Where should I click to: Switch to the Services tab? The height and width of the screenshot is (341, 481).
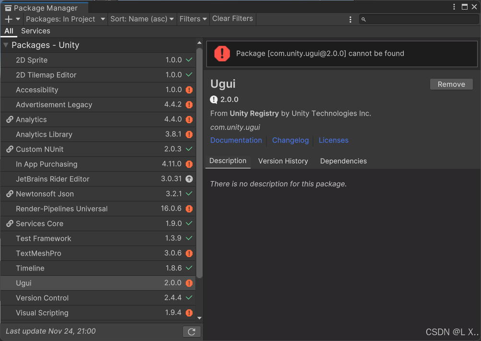pyautogui.click(x=36, y=31)
